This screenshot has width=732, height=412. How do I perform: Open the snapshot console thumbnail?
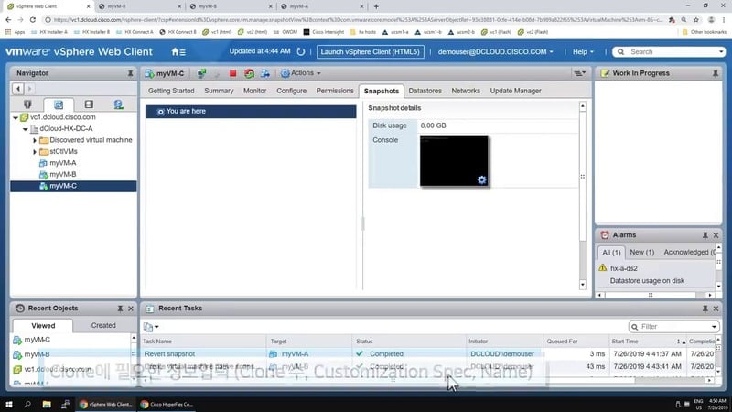[454, 161]
